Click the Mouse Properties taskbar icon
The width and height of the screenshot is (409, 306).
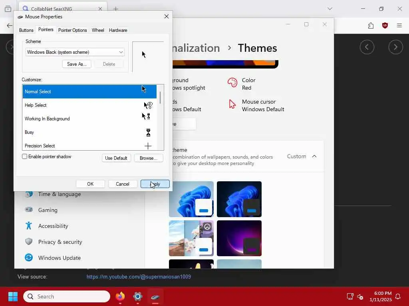coord(155,296)
